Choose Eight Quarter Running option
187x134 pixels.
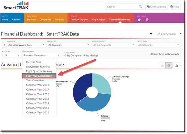tap(39, 71)
